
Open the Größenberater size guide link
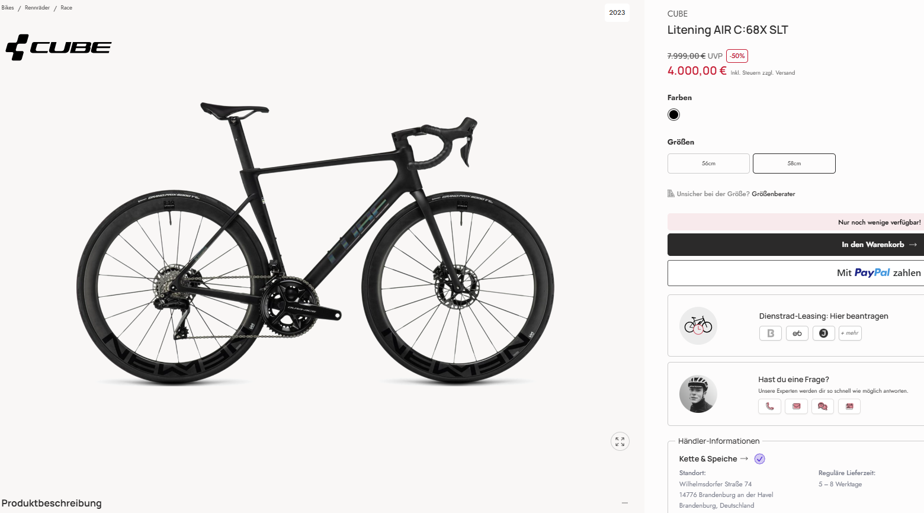coord(773,194)
